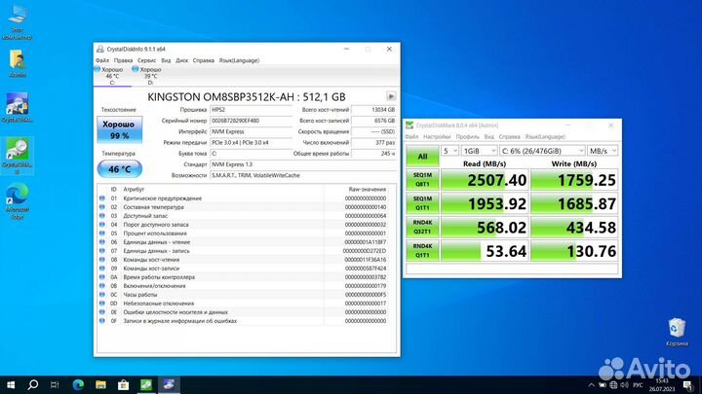Open File Explorer from the taskbar
This screenshot has height=394, width=702.
point(100,384)
